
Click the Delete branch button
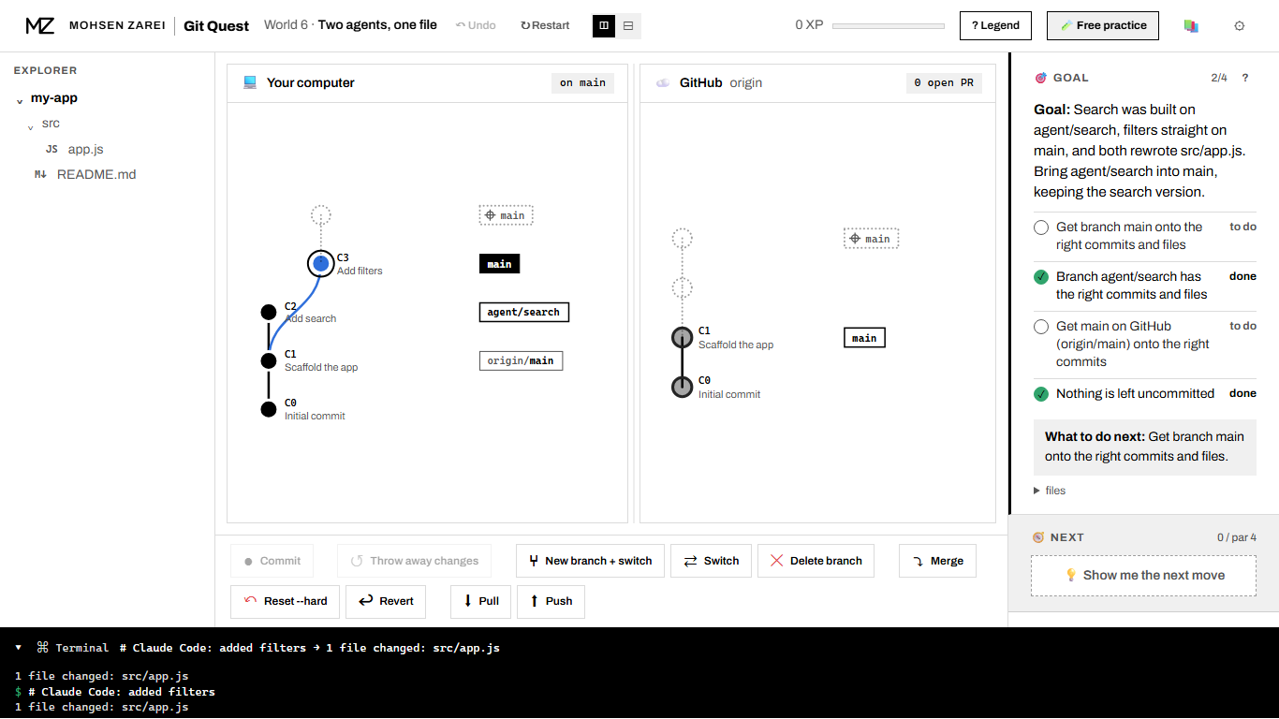point(816,561)
